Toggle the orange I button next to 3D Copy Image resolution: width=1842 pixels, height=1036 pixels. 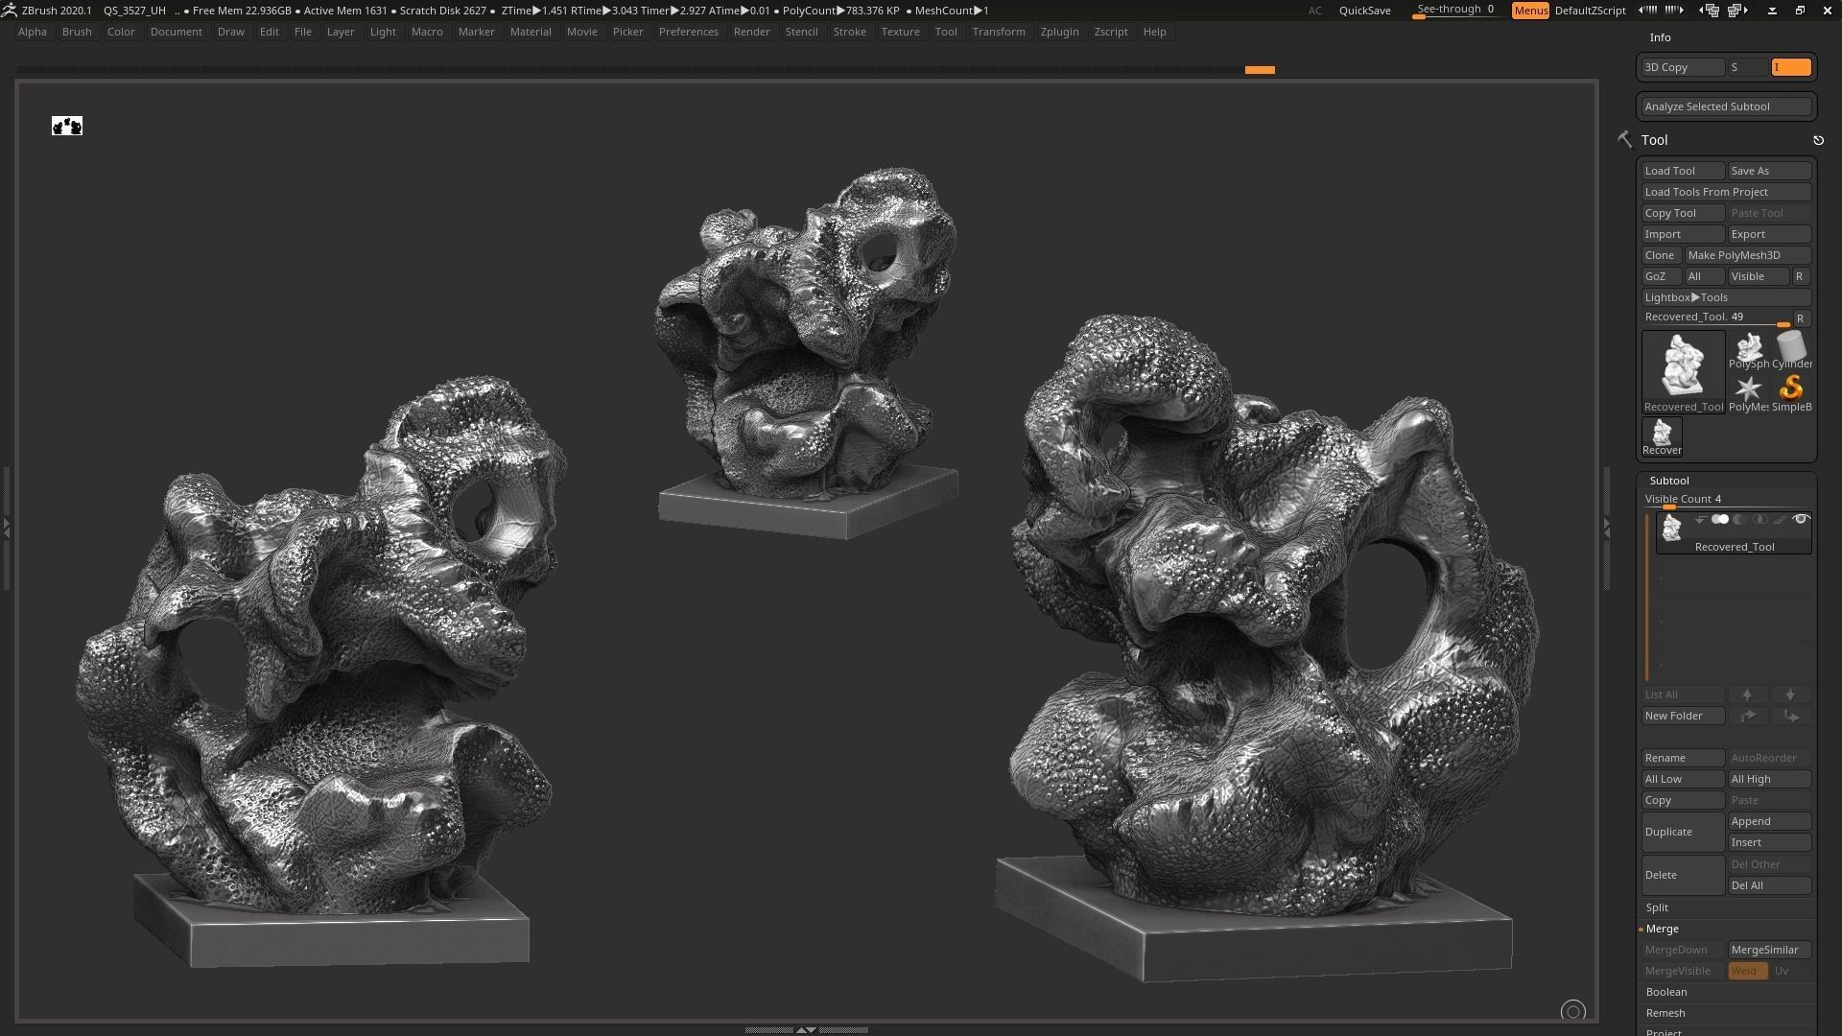coord(1791,67)
